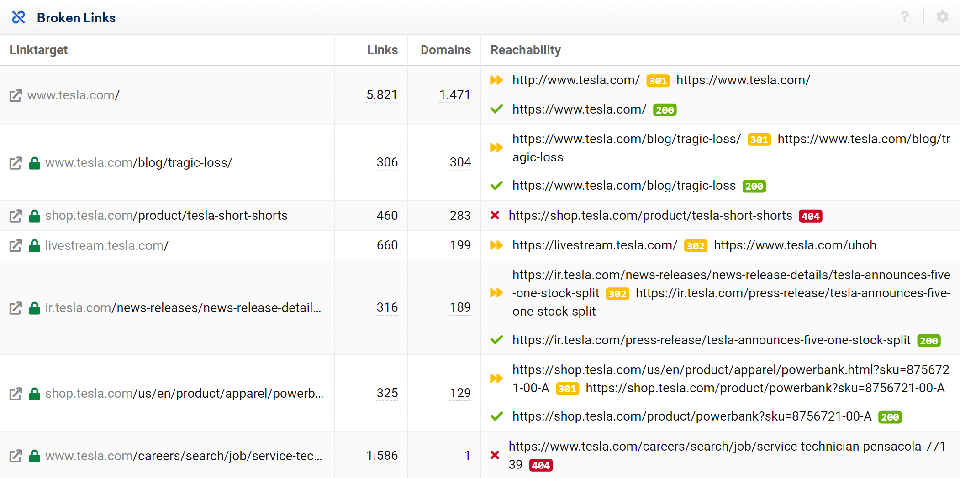
Task: Open external link icon for www.tesla.com/
Action: [16, 95]
